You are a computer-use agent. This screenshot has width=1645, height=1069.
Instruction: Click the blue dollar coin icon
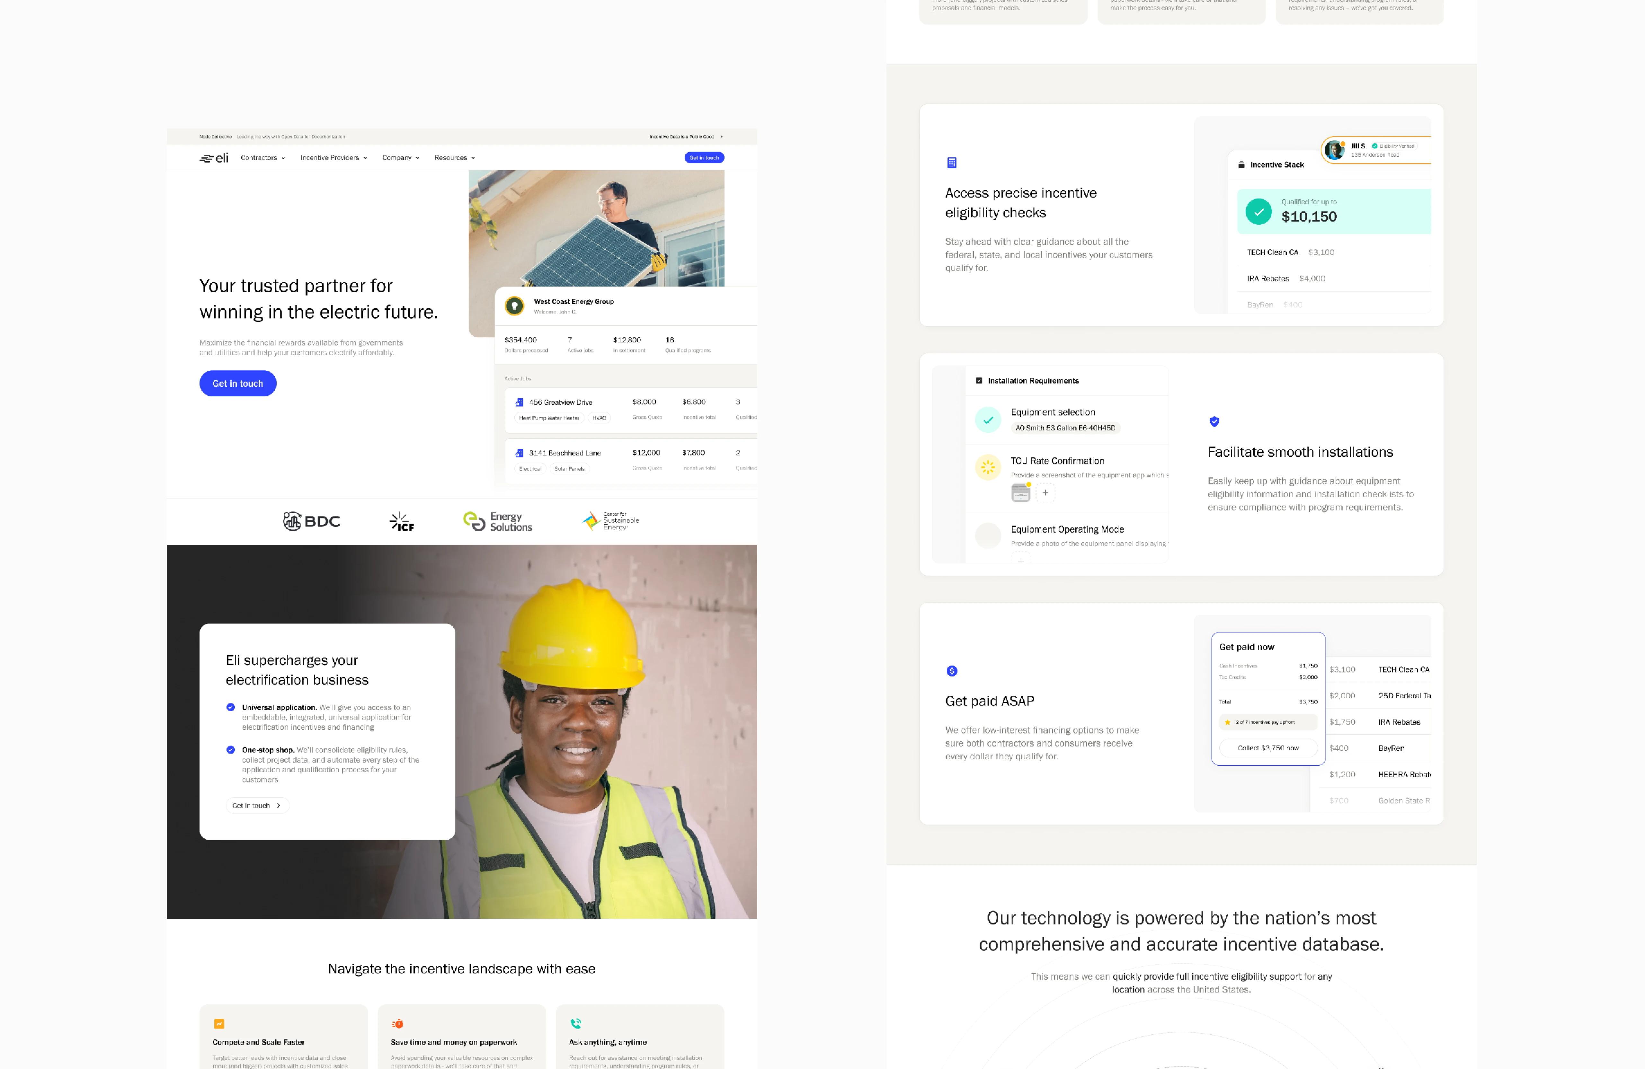pos(952,671)
